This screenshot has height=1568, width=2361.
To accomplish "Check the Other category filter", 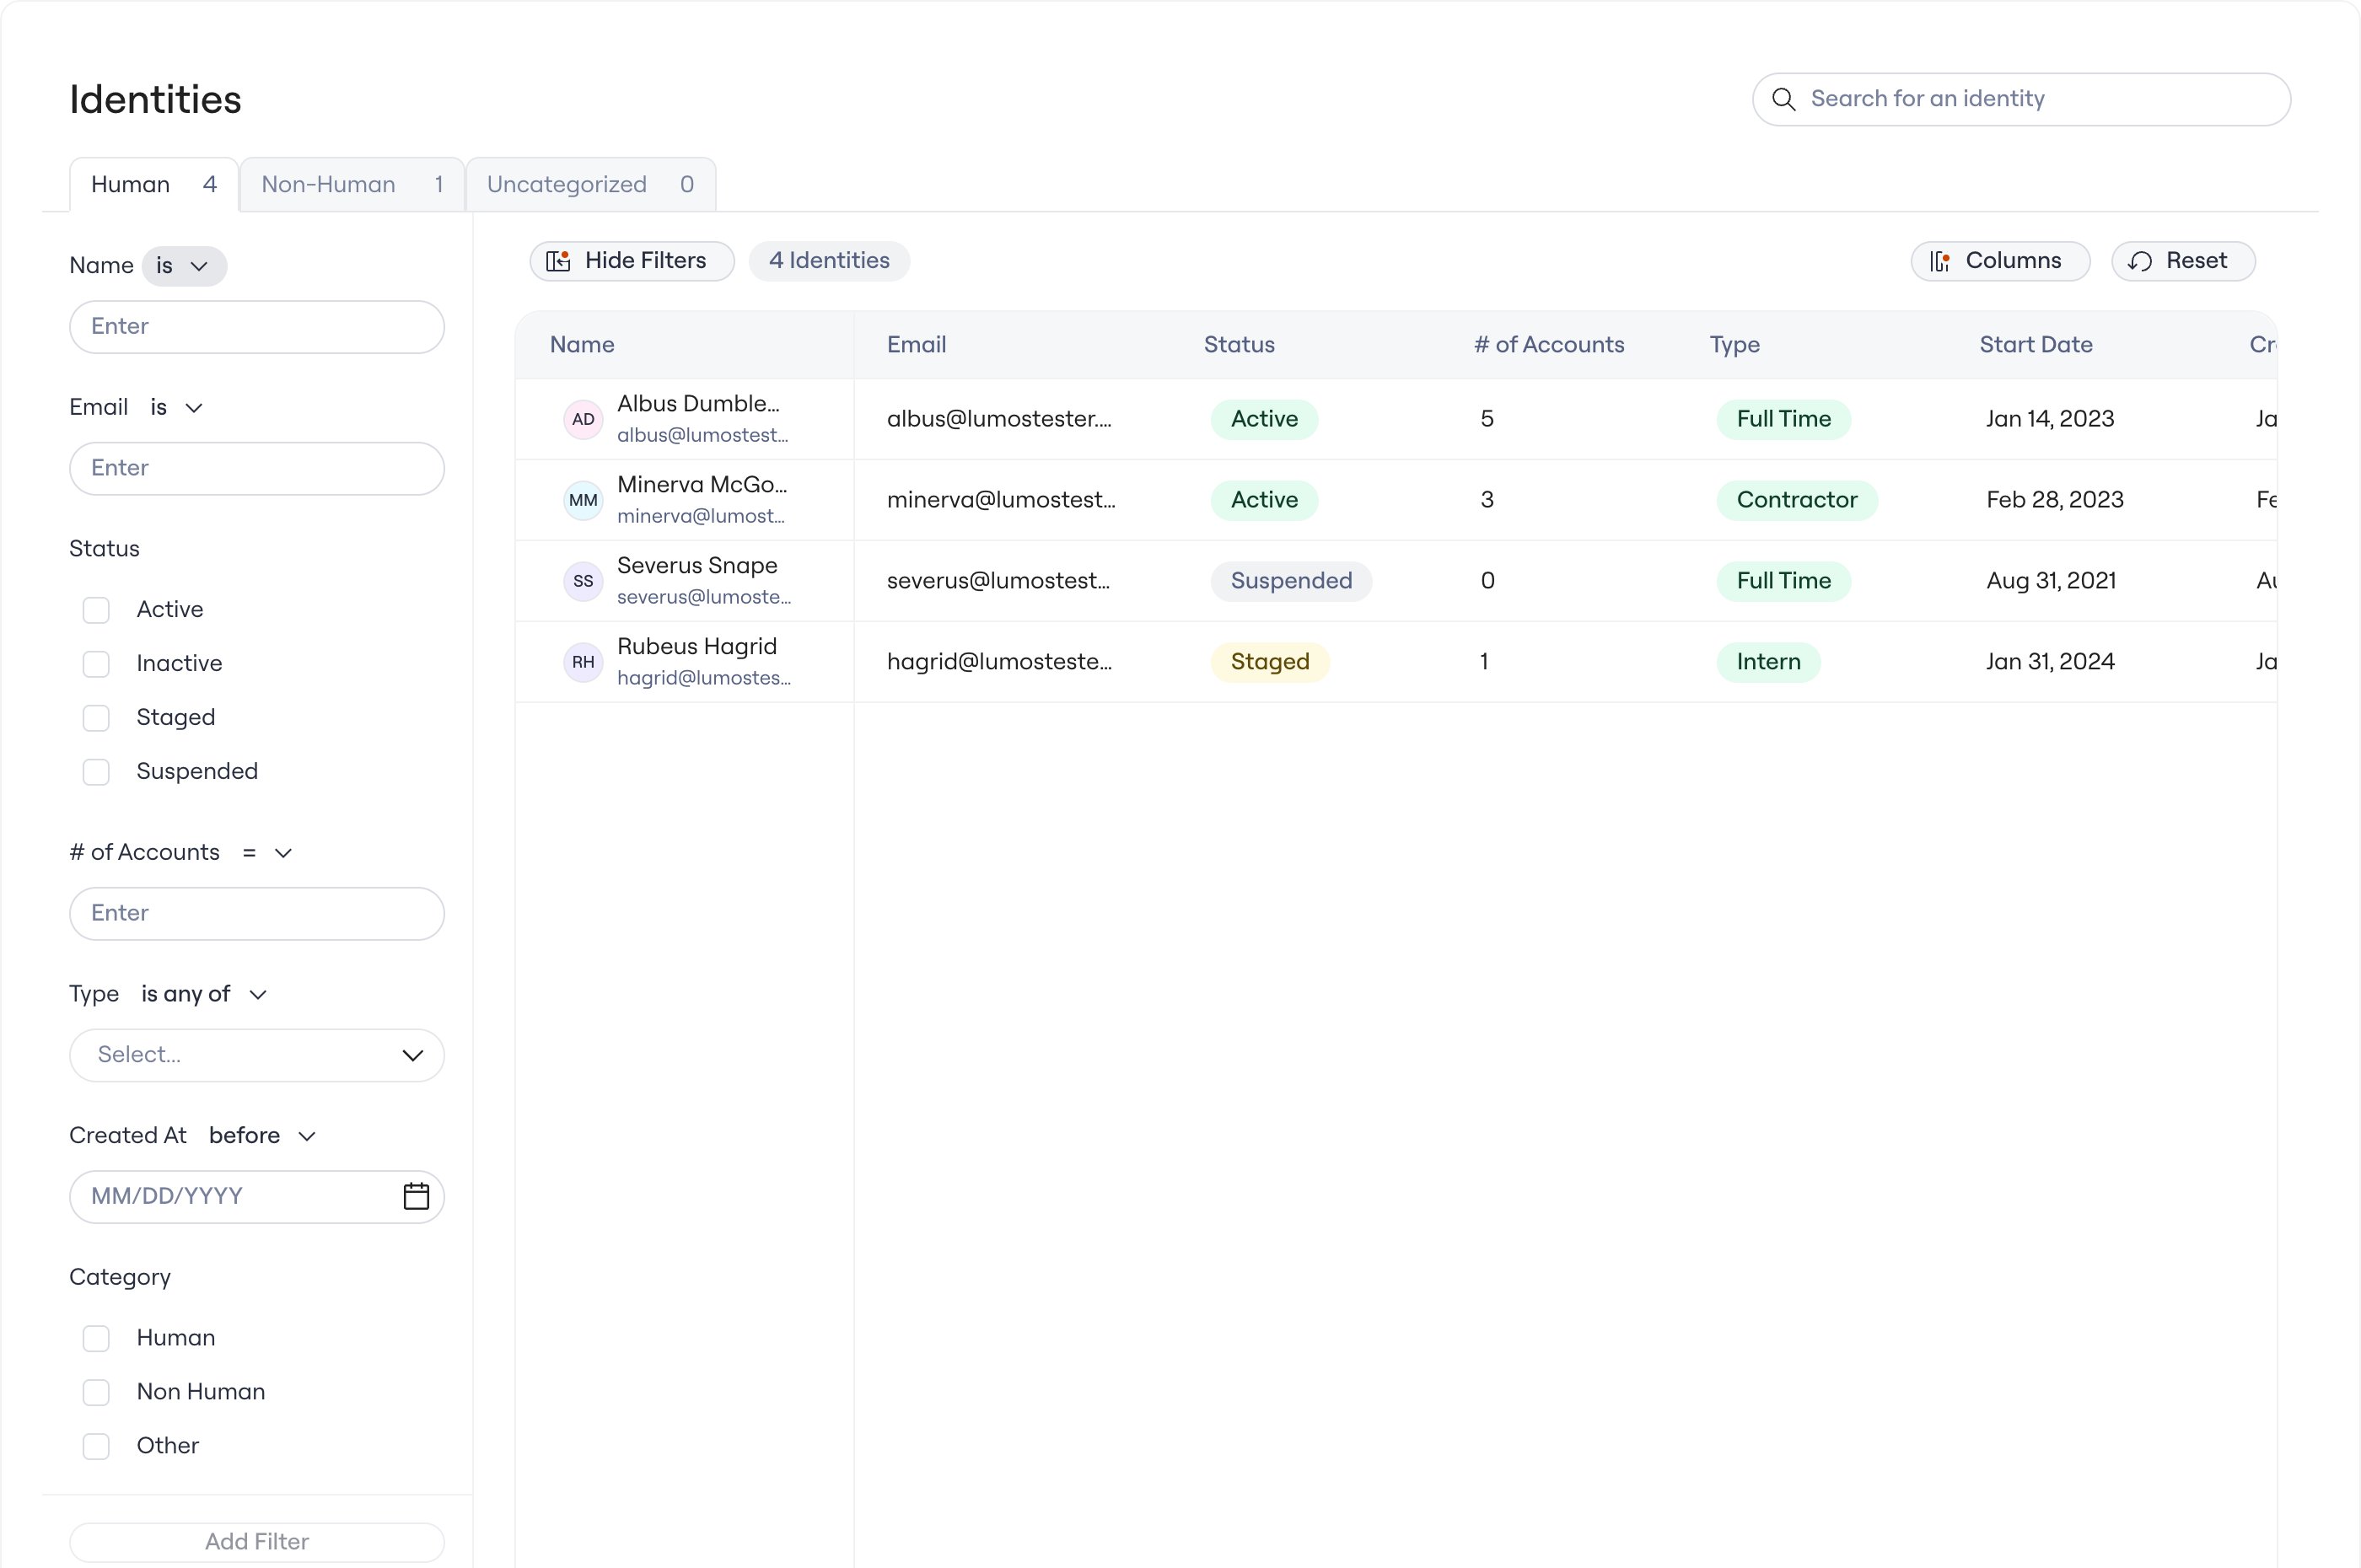I will point(96,1446).
